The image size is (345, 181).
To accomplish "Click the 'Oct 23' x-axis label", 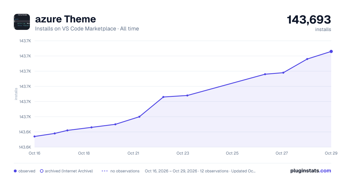I will point(183,153).
